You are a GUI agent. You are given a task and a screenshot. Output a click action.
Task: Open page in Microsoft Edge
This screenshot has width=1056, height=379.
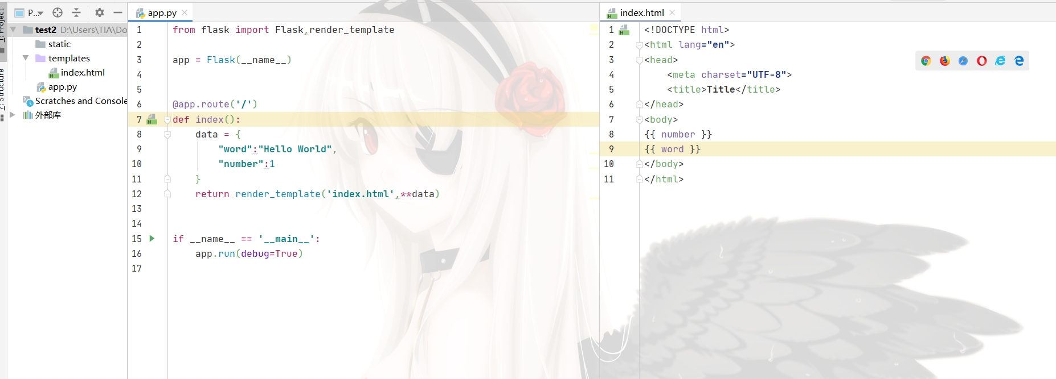coord(1019,61)
